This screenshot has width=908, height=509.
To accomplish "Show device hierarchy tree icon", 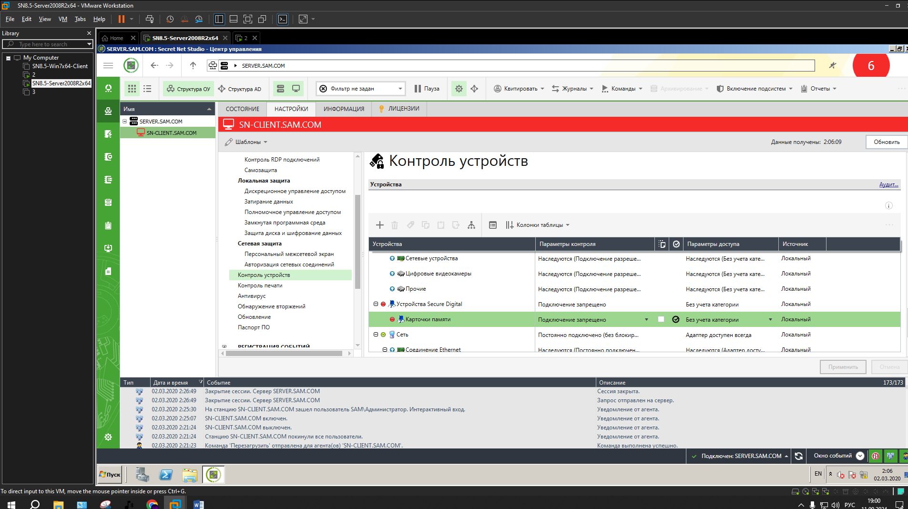I will 471,225.
